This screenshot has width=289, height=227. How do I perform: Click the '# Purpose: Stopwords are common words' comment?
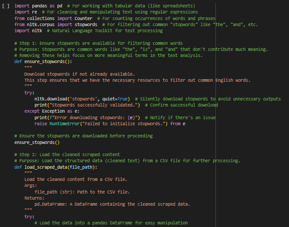[141, 49]
